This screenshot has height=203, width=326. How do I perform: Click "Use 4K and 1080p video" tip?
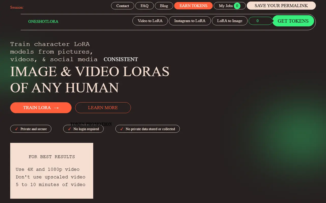48,169
